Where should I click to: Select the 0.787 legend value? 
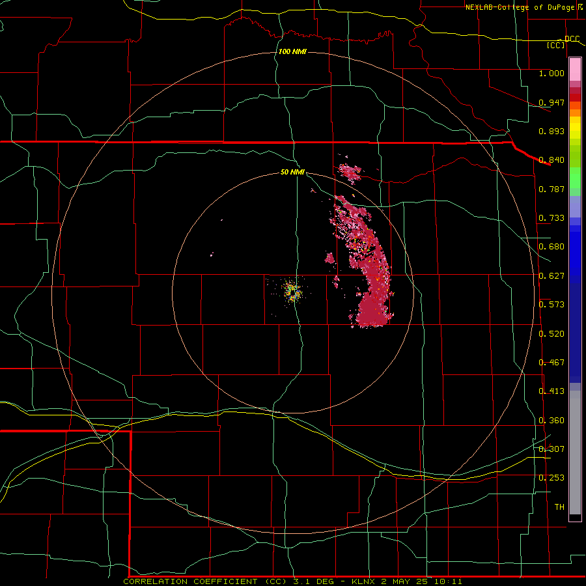(551, 189)
